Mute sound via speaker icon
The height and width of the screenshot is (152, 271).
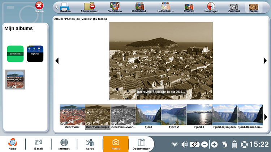pyautogui.click(x=184, y=144)
